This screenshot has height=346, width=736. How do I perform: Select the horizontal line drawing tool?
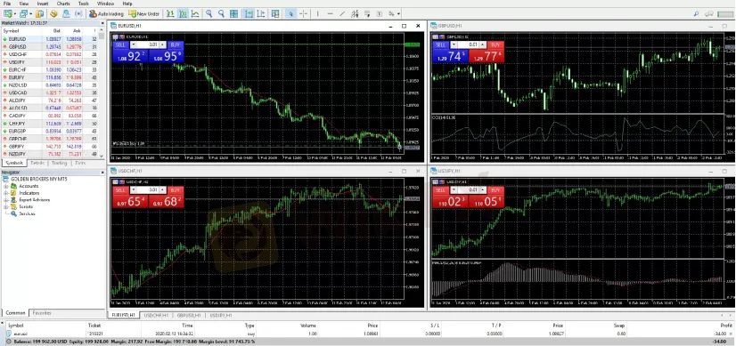coord(330,14)
